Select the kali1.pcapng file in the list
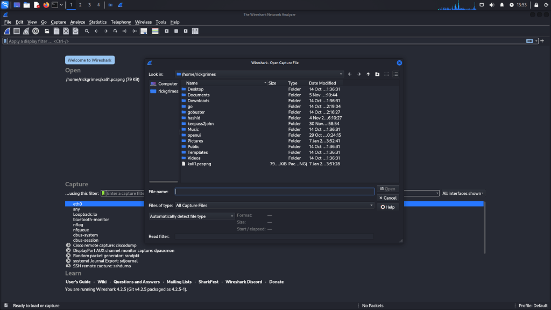Viewport: 551px width, 310px height. pos(199,164)
